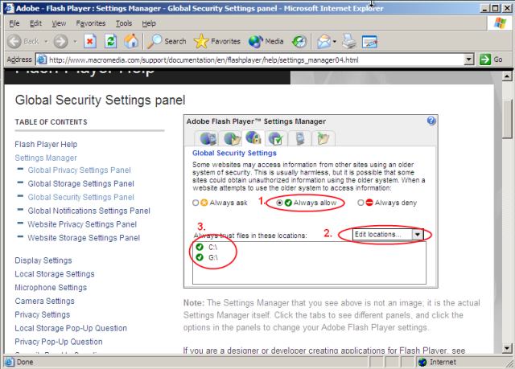The image size is (515, 369).
Task: Open the Favorites toolbar button
Action: click(x=217, y=41)
